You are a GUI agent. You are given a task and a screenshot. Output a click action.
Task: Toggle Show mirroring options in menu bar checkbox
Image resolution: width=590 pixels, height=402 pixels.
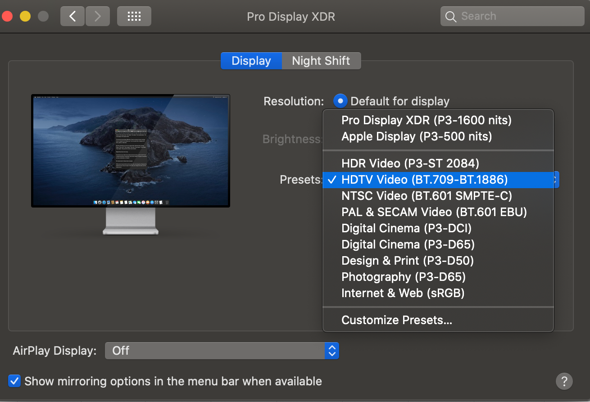pyautogui.click(x=15, y=381)
